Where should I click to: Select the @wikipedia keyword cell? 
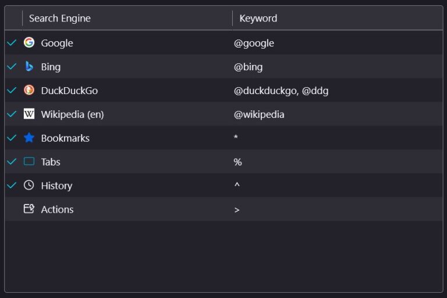[x=259, y=114]
